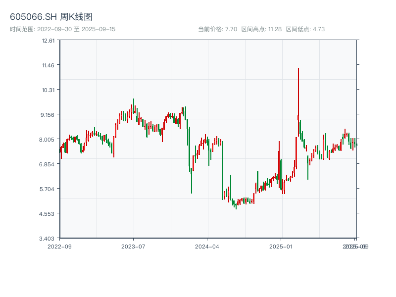Select the 10.31 y-axis price label

(49, 90)
